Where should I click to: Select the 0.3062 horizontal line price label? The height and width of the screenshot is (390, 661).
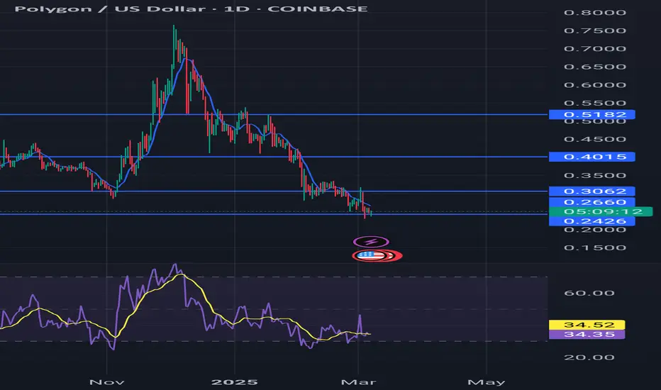[x=592, y=191]
